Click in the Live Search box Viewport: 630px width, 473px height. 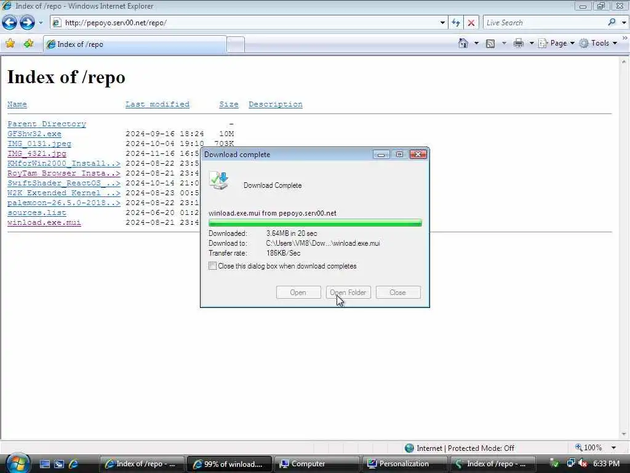click(544, 23)
